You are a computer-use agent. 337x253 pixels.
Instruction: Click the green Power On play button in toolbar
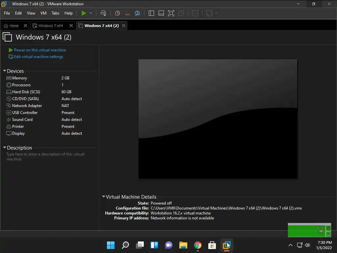84,13
